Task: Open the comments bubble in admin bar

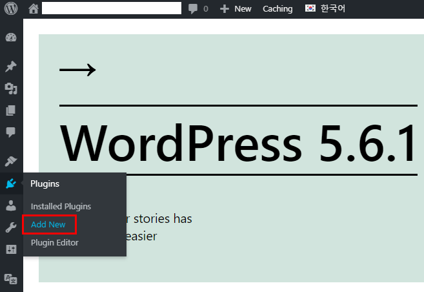Action: pos(193,8)
